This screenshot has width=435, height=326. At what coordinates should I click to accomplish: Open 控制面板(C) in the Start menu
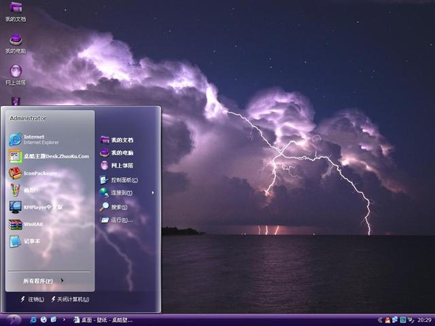[124, 180]
